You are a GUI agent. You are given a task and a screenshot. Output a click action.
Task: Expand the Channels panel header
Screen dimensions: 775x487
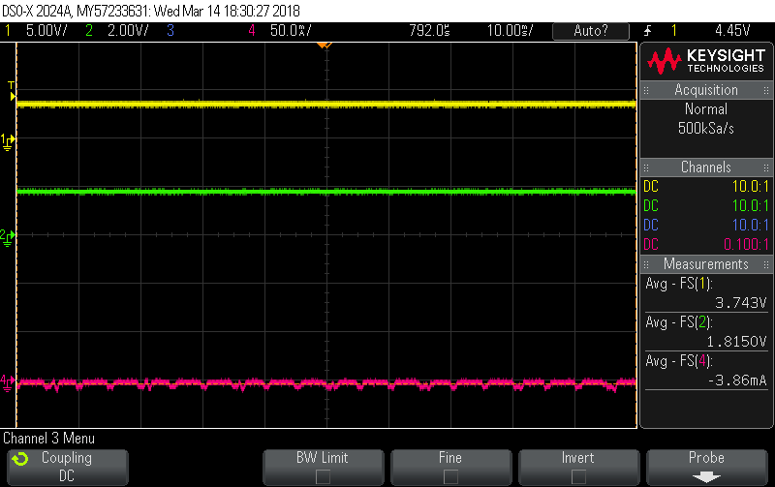click(x=706, y=167)
